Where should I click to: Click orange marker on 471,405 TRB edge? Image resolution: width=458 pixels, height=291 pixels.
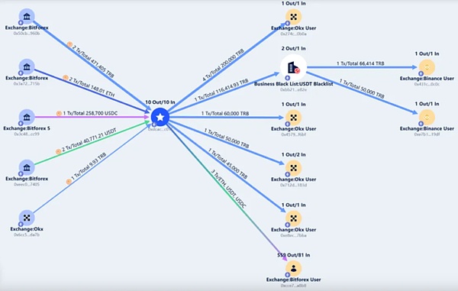coord(69,44)
